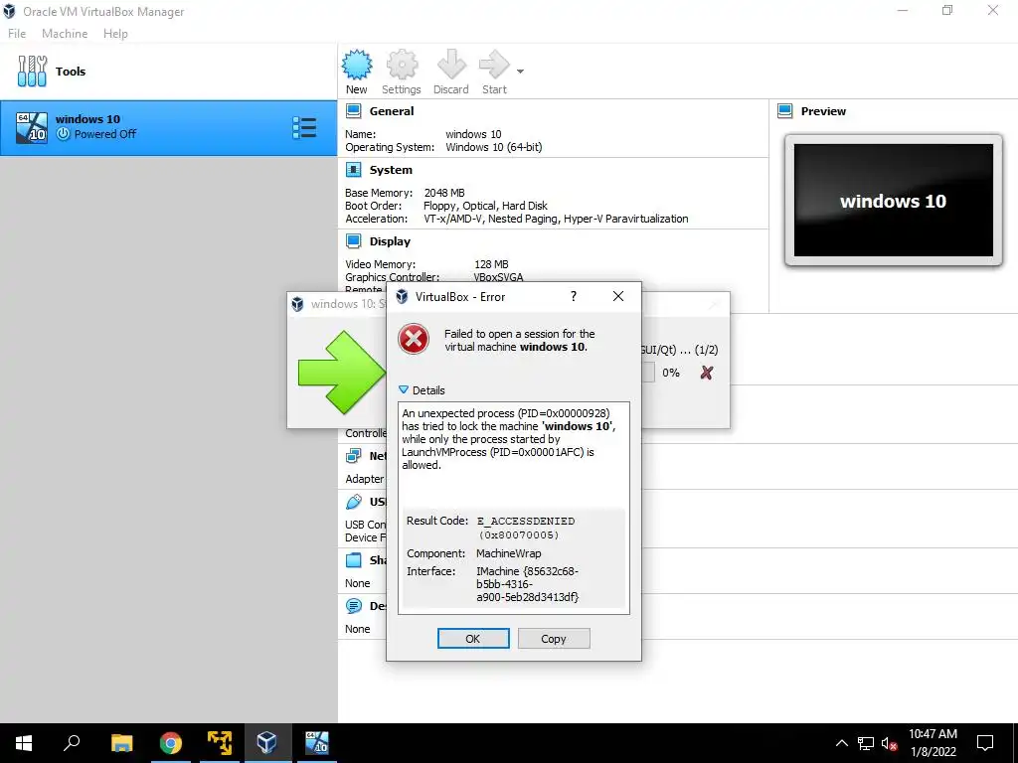The height and width of the screenshot is (763, 1018).
Task: Switch to windows 10 VM taskbar icon
Action: pyautogui.click(x=317, y=743)
